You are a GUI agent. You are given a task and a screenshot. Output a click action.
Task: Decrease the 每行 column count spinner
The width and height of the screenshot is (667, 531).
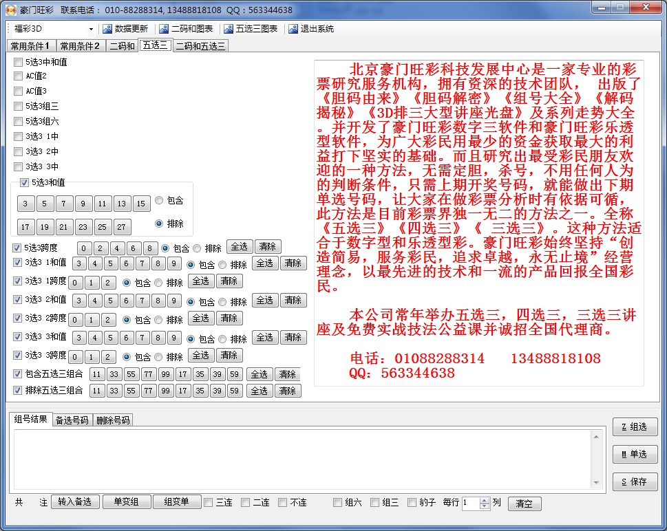pos(484,506)
